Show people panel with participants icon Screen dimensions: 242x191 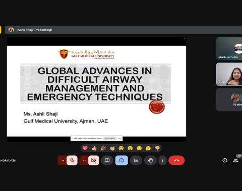point(235,160)
